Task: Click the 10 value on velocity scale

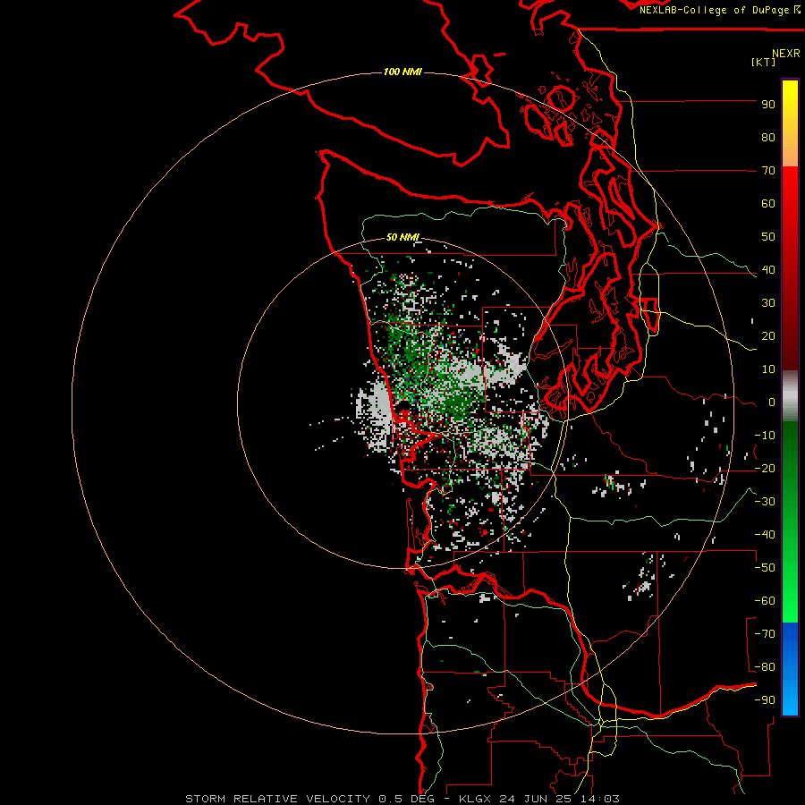Action: pos(768,369)
